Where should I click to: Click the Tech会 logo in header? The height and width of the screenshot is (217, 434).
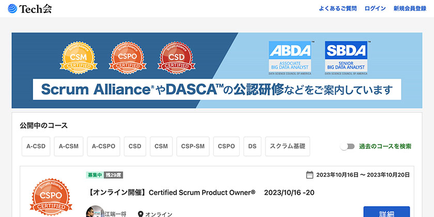pyautogui.click(x=30, y=9)
